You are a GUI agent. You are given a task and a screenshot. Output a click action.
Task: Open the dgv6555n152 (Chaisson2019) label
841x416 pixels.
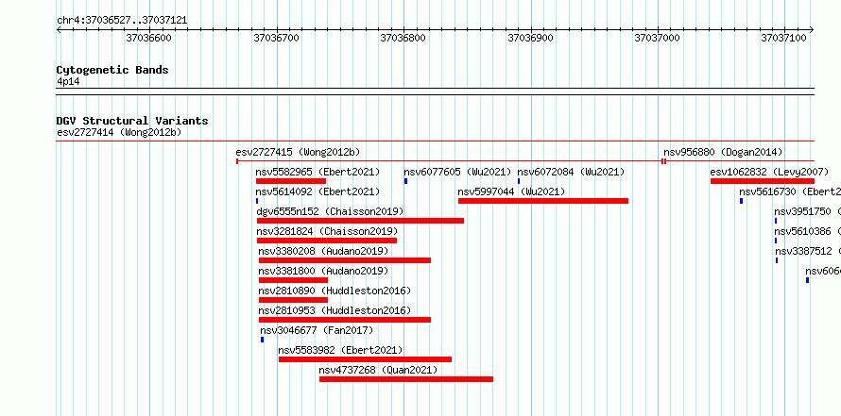tap(330, 211)
